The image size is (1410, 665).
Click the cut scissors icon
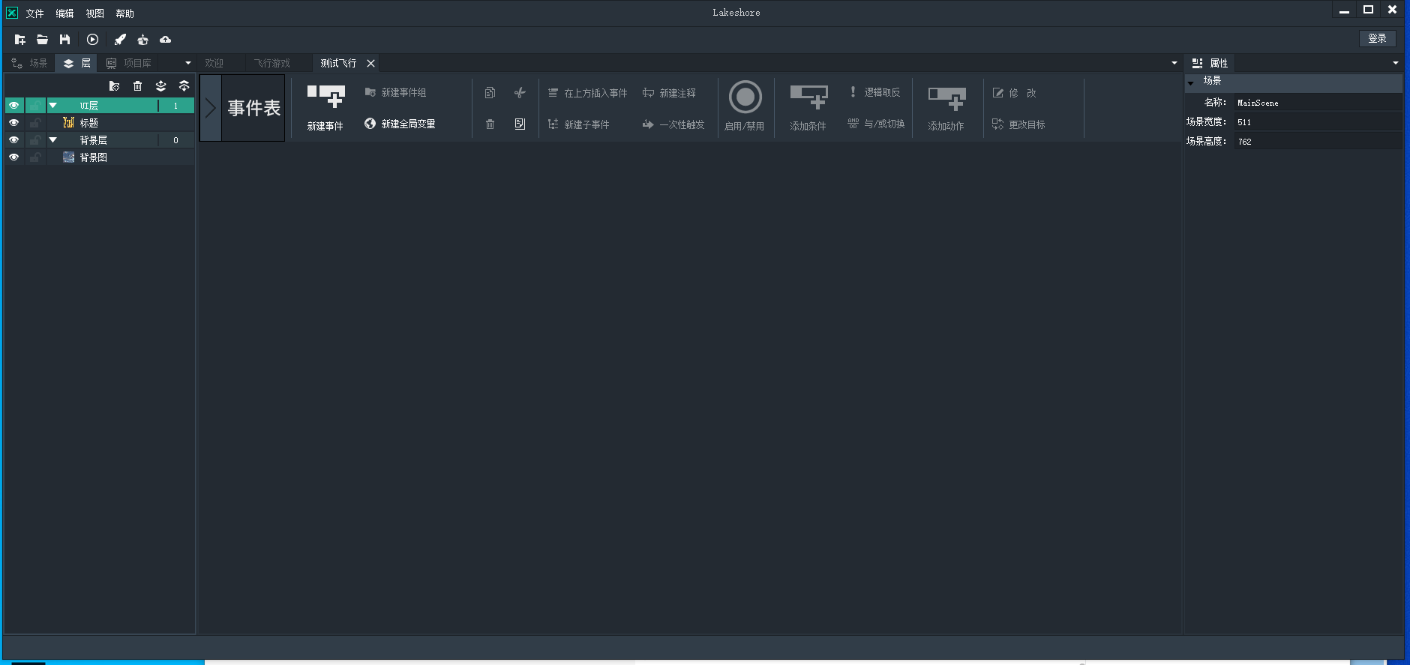520,93
